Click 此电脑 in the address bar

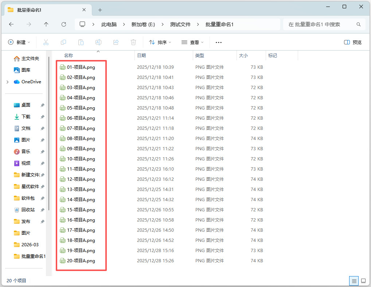tap(109, 24)
